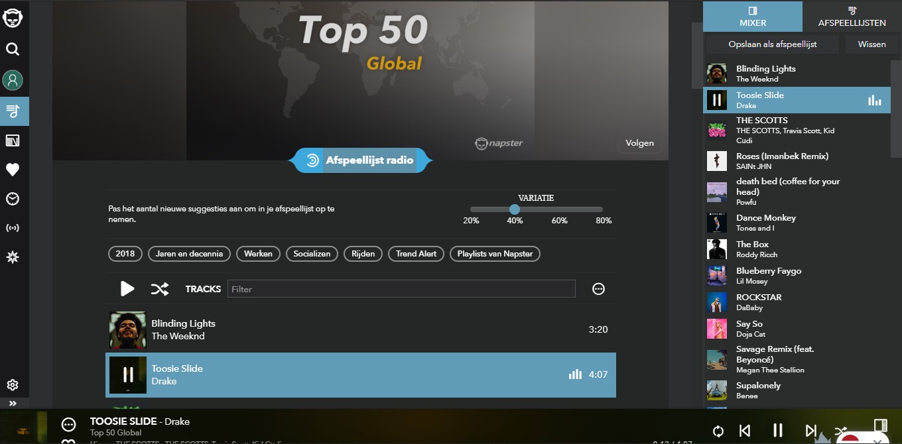Select Savage Remix in mixer queue
The width and height of the screenshot is (902, 444).
click(x=797, y=359)
